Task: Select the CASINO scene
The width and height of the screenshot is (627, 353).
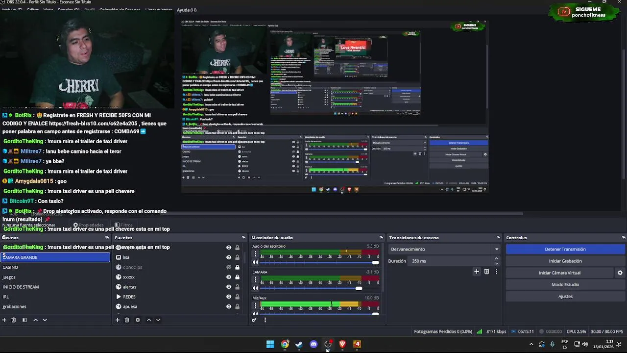Action: pyautogui.click(x=55, y=267)
